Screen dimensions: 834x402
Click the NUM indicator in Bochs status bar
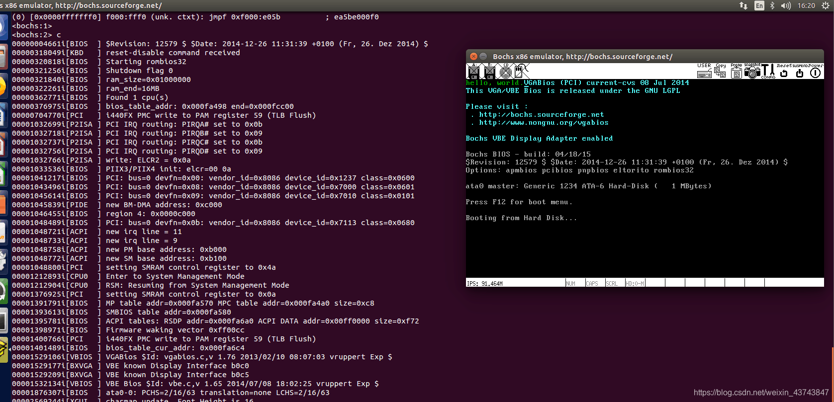570,283
